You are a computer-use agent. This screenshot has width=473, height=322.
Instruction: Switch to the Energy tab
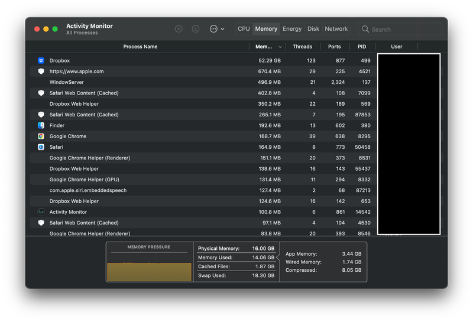point(292,29)
